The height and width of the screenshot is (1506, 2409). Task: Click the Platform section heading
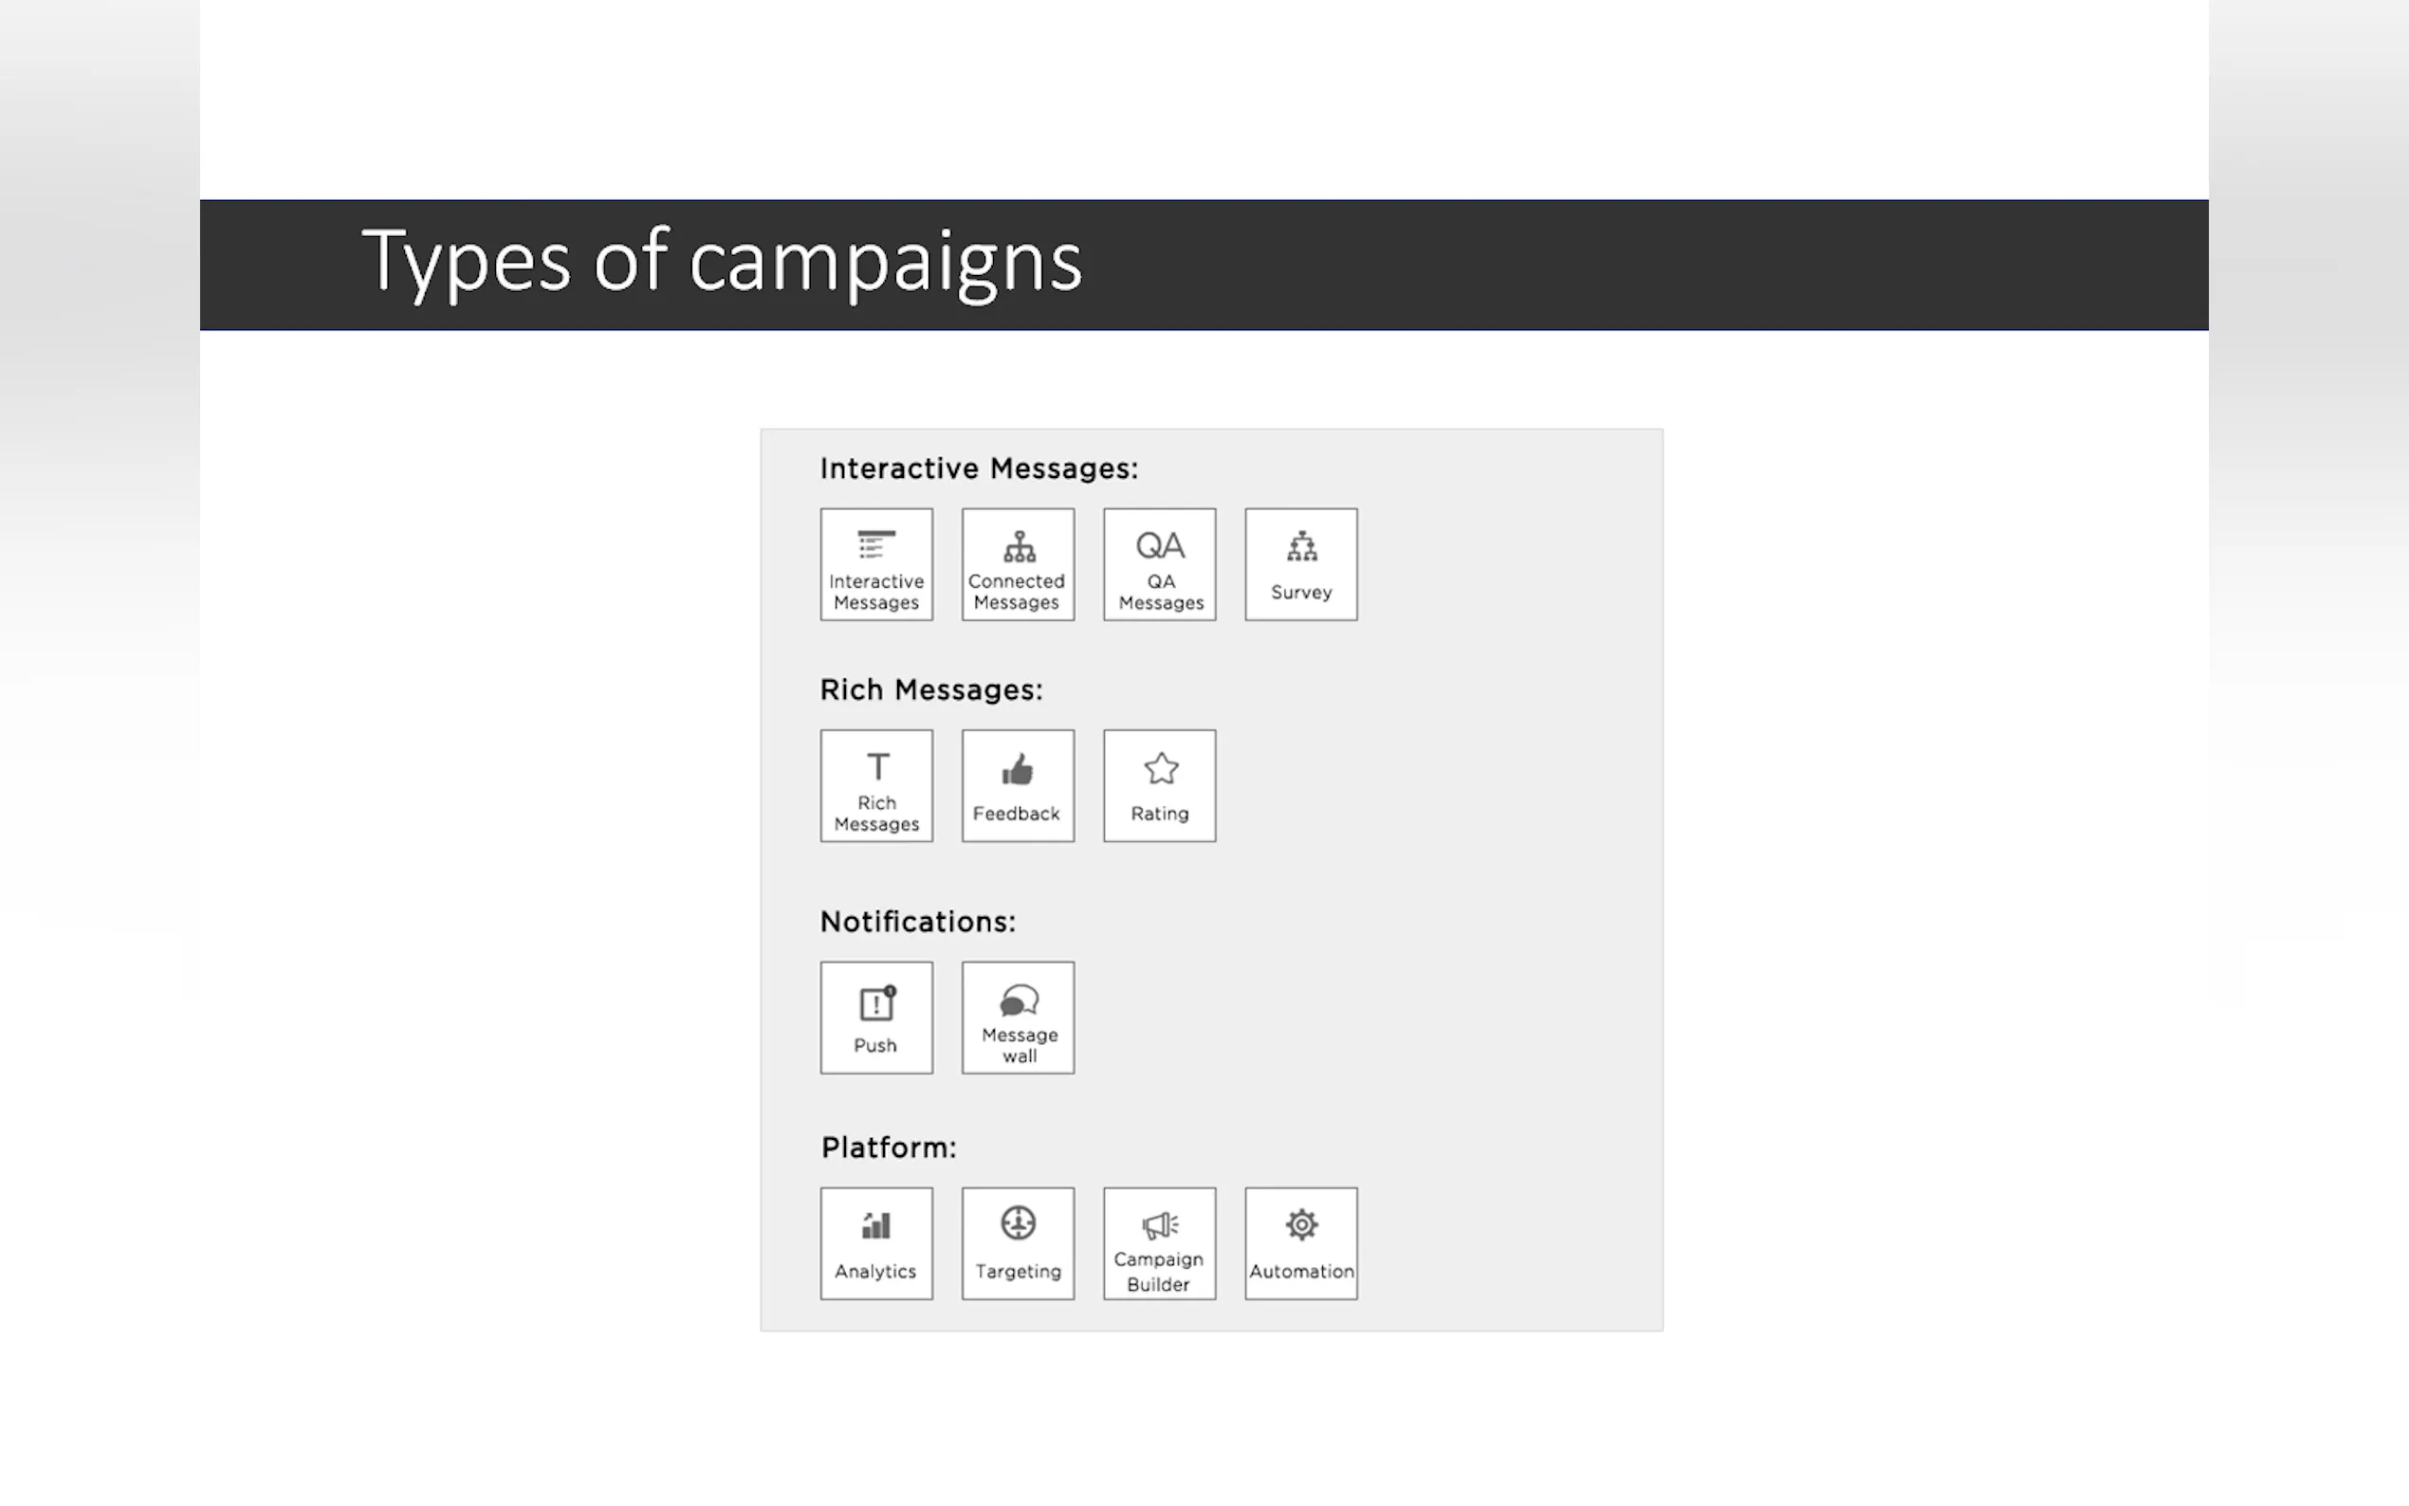pyautogui.click(x=889, y=1148)
